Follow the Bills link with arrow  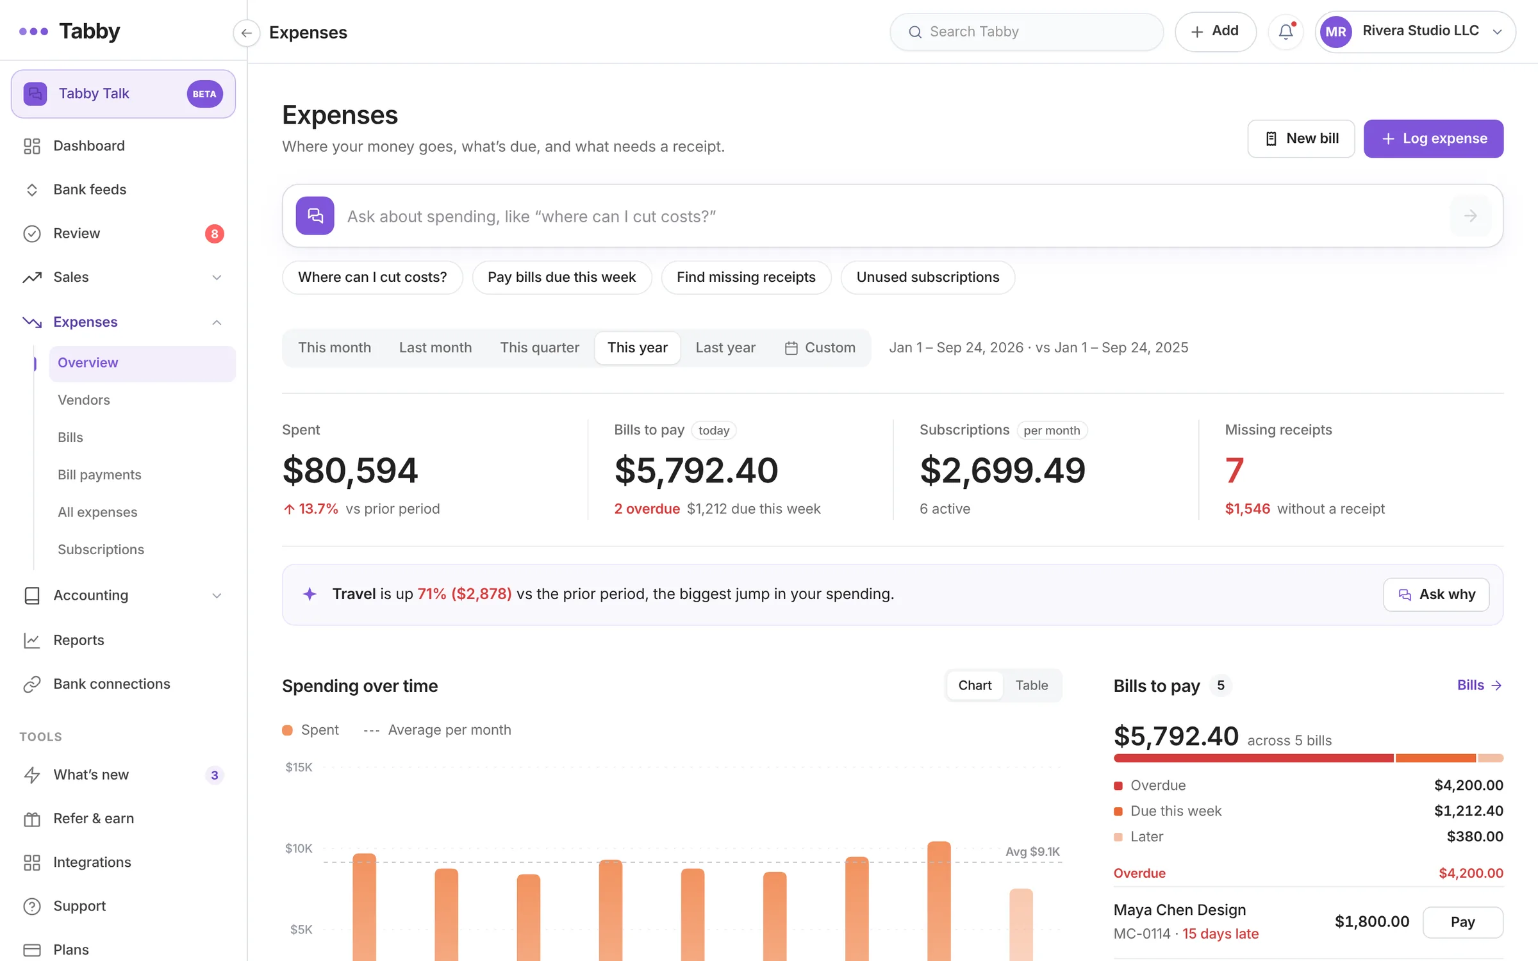(1480, 686)
